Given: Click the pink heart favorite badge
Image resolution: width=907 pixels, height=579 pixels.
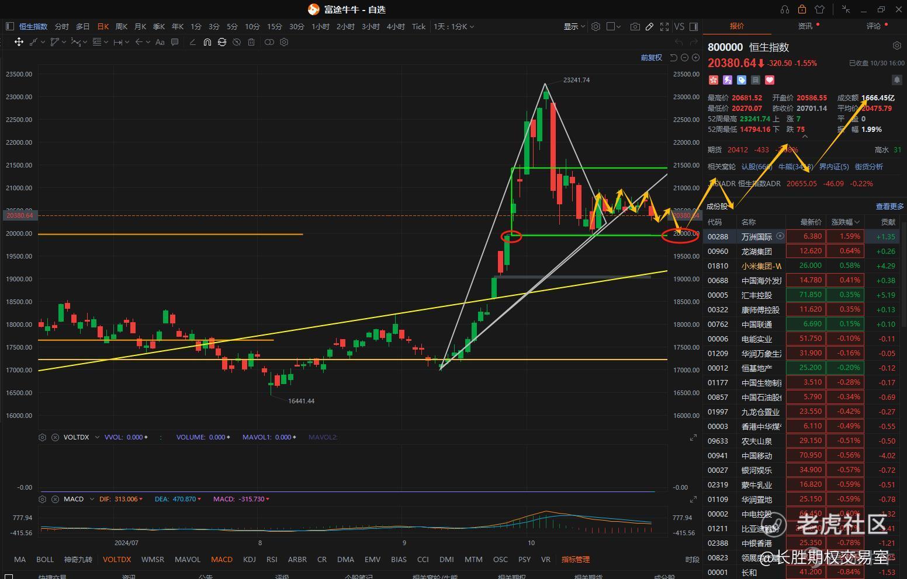Looking at the screenshot, I should (x=770, y=80).
